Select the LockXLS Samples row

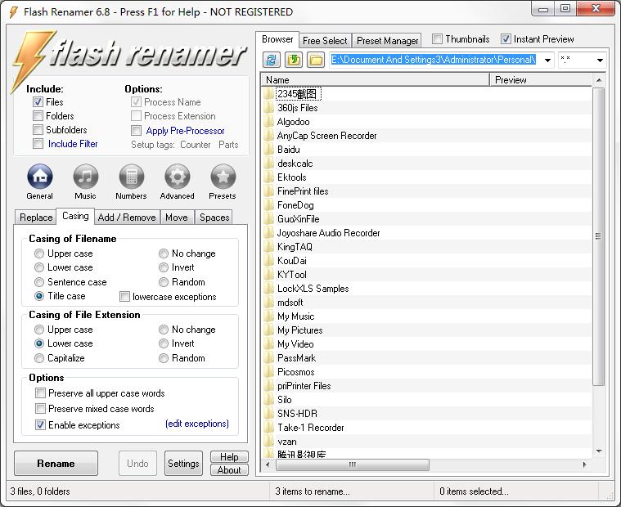(x=426, y=289)
